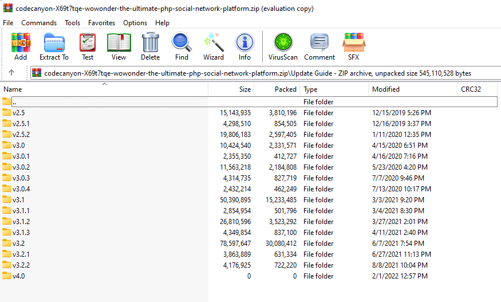The height and width of the screenshot is (302, 501).
Task: Open the Favorites menu
Action: 101,23
